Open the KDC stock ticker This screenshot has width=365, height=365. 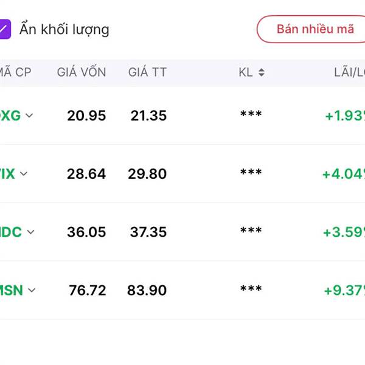click(11, 232)
